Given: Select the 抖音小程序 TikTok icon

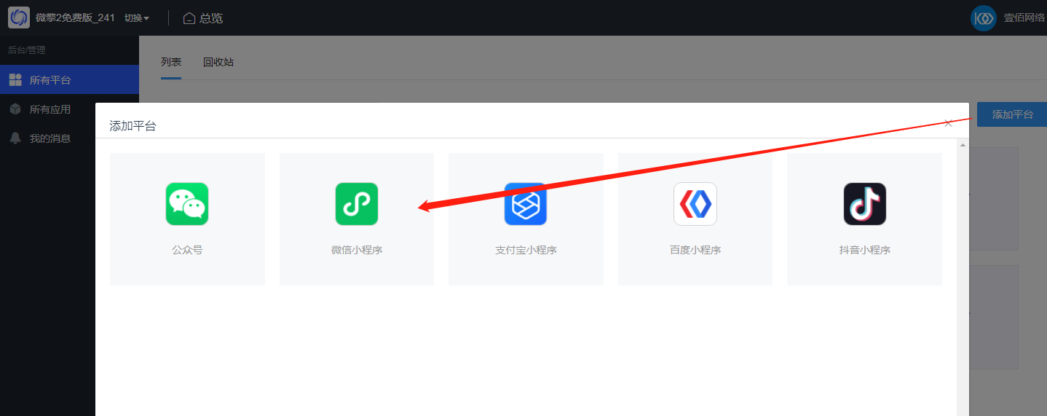Looking at the screenshot, I should [865, 204].
